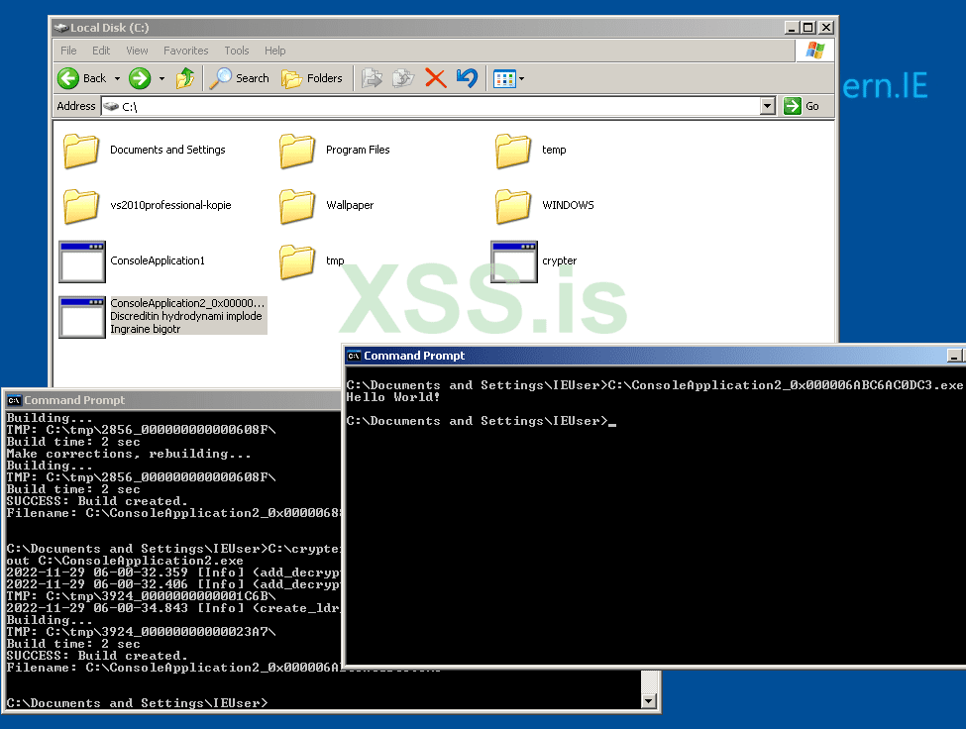Click the rear Command Prompt scroll down arrow
966x729 pixels.
[648, 700]
